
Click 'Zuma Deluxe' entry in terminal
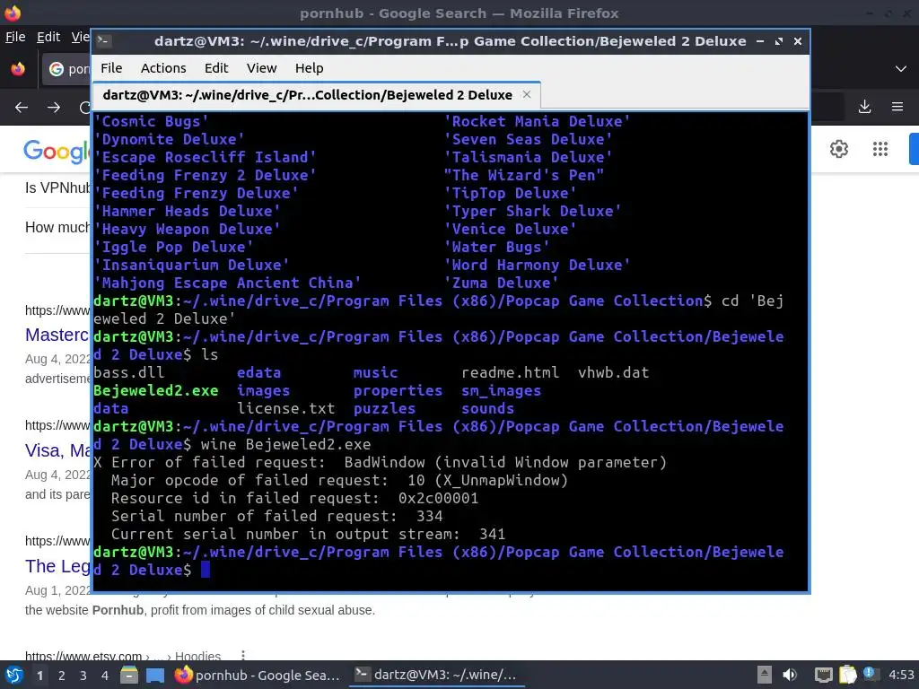501,283
